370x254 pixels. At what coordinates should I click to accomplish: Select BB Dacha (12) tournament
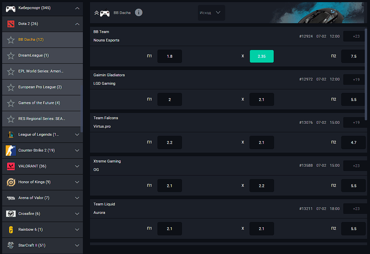pyautogui.click(x=43, y=40)
